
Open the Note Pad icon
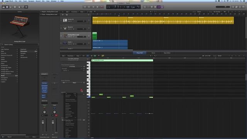237,7
